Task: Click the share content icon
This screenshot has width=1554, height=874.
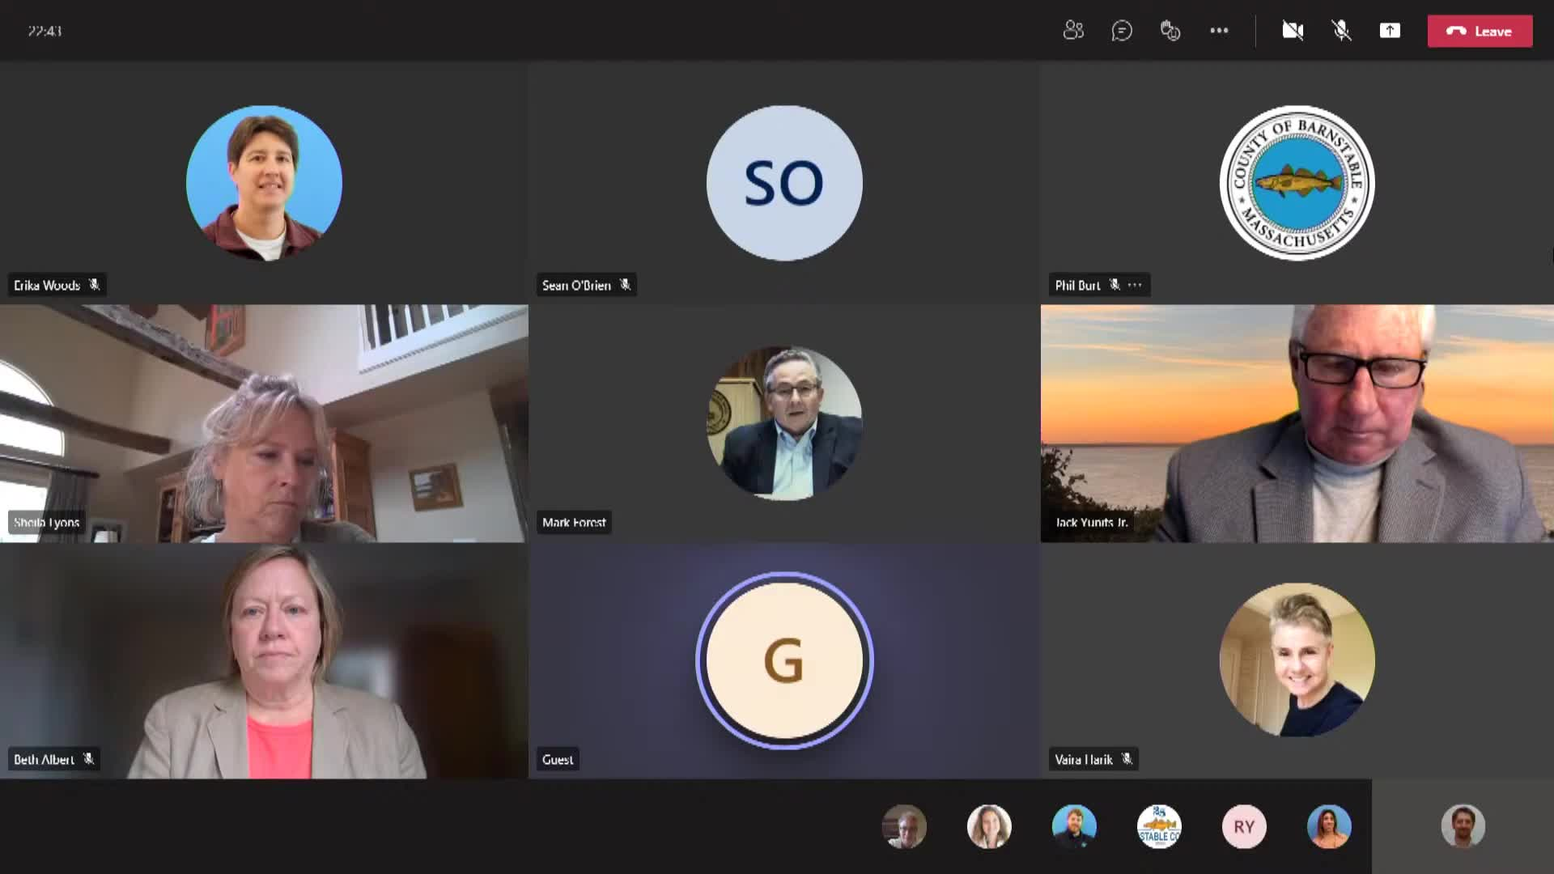Action: (x=1390, y=31)
